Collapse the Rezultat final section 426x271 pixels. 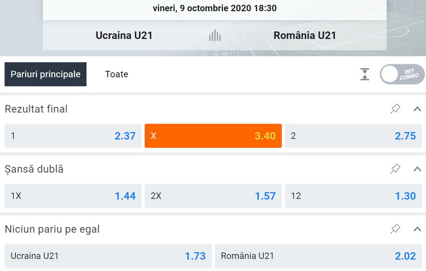coord(417,109)
